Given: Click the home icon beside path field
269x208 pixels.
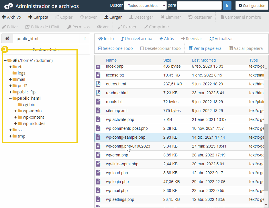Looking at the screenshot, I should click(x=7, y=38).
